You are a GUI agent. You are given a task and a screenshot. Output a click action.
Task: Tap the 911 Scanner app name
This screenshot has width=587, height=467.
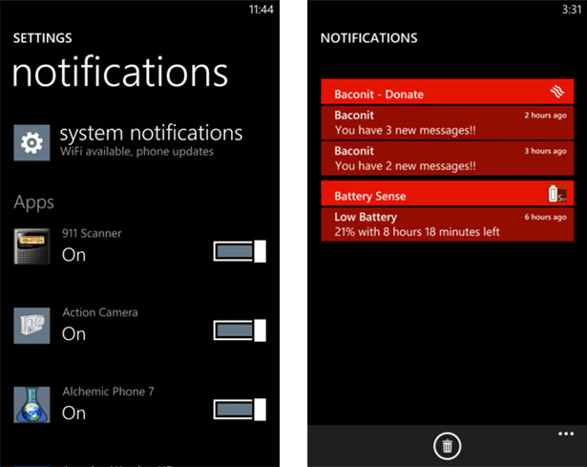(92, 233)
